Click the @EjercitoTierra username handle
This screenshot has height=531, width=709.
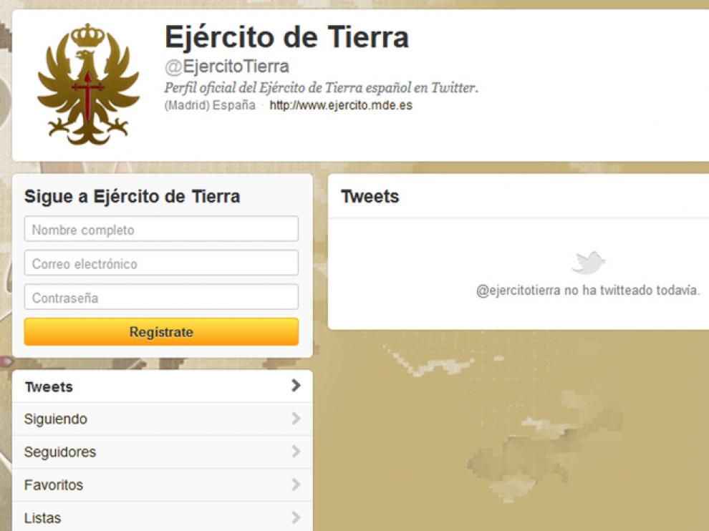click(x=226, y=67)
